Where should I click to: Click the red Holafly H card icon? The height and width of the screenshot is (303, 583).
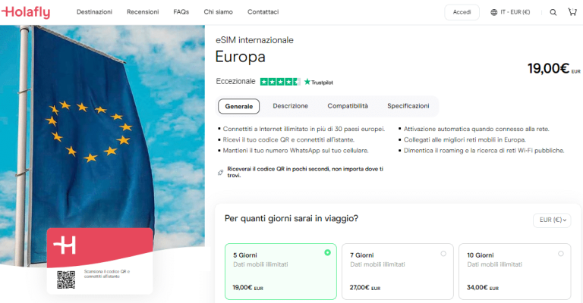point(67,245)
